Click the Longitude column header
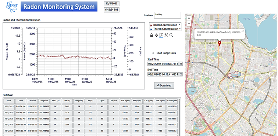 44,101
